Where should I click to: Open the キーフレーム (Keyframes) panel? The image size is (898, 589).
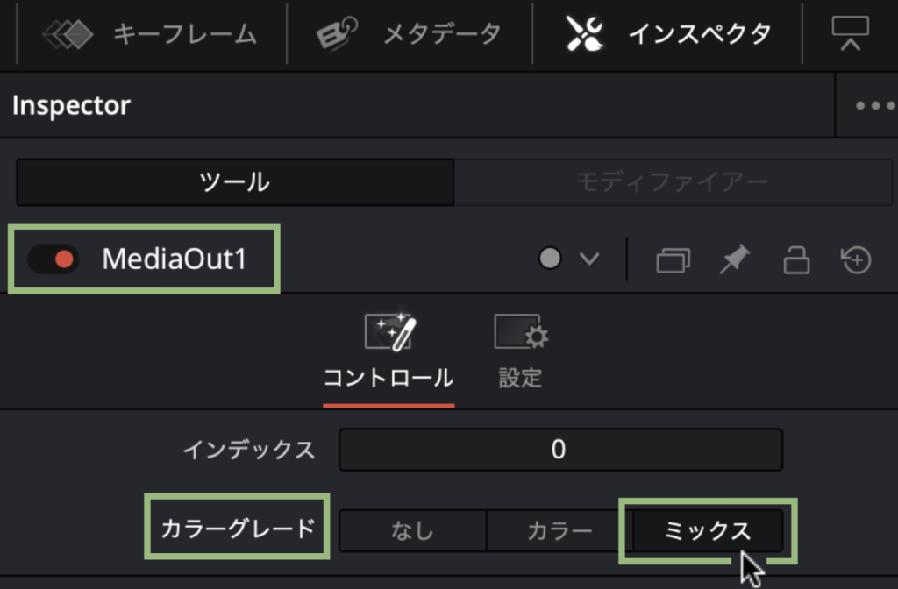click(151, 34)
